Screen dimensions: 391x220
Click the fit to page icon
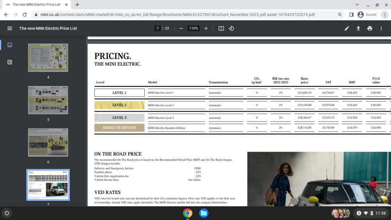(x=221, y=29)
